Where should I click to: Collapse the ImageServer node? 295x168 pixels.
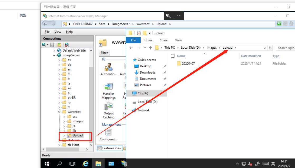[54, 55]
